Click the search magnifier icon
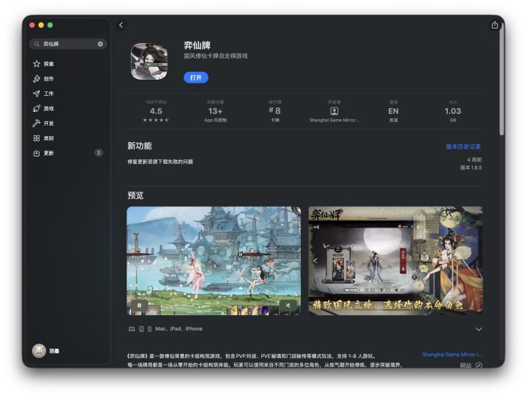Viewport: 527px width, 397px height. pyautogui.click(x=37, y=44)
